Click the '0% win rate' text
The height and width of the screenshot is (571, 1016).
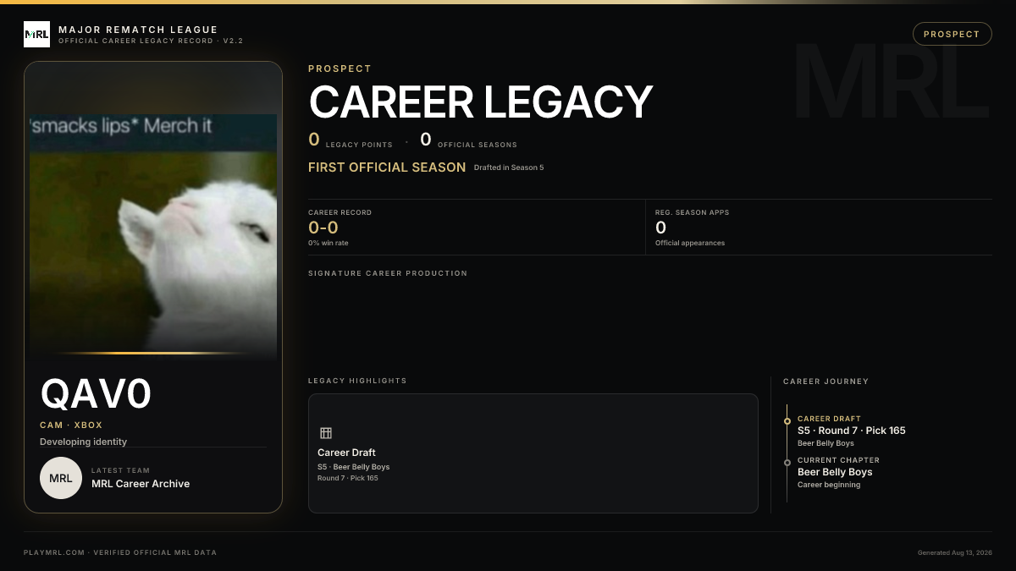[x=329, y=243]
